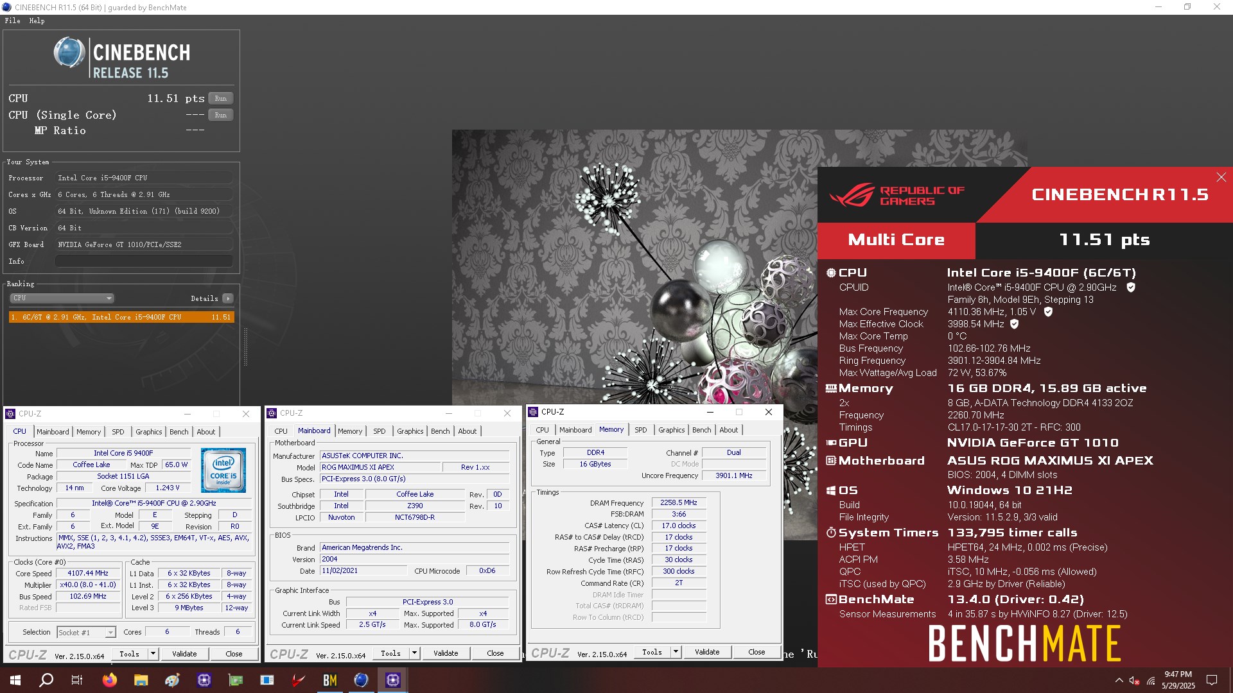The image size is (1233, 693).
Task: Open Tools dropdown arrow in CPU tab CPU-Z
Action: tap(153, 654)
